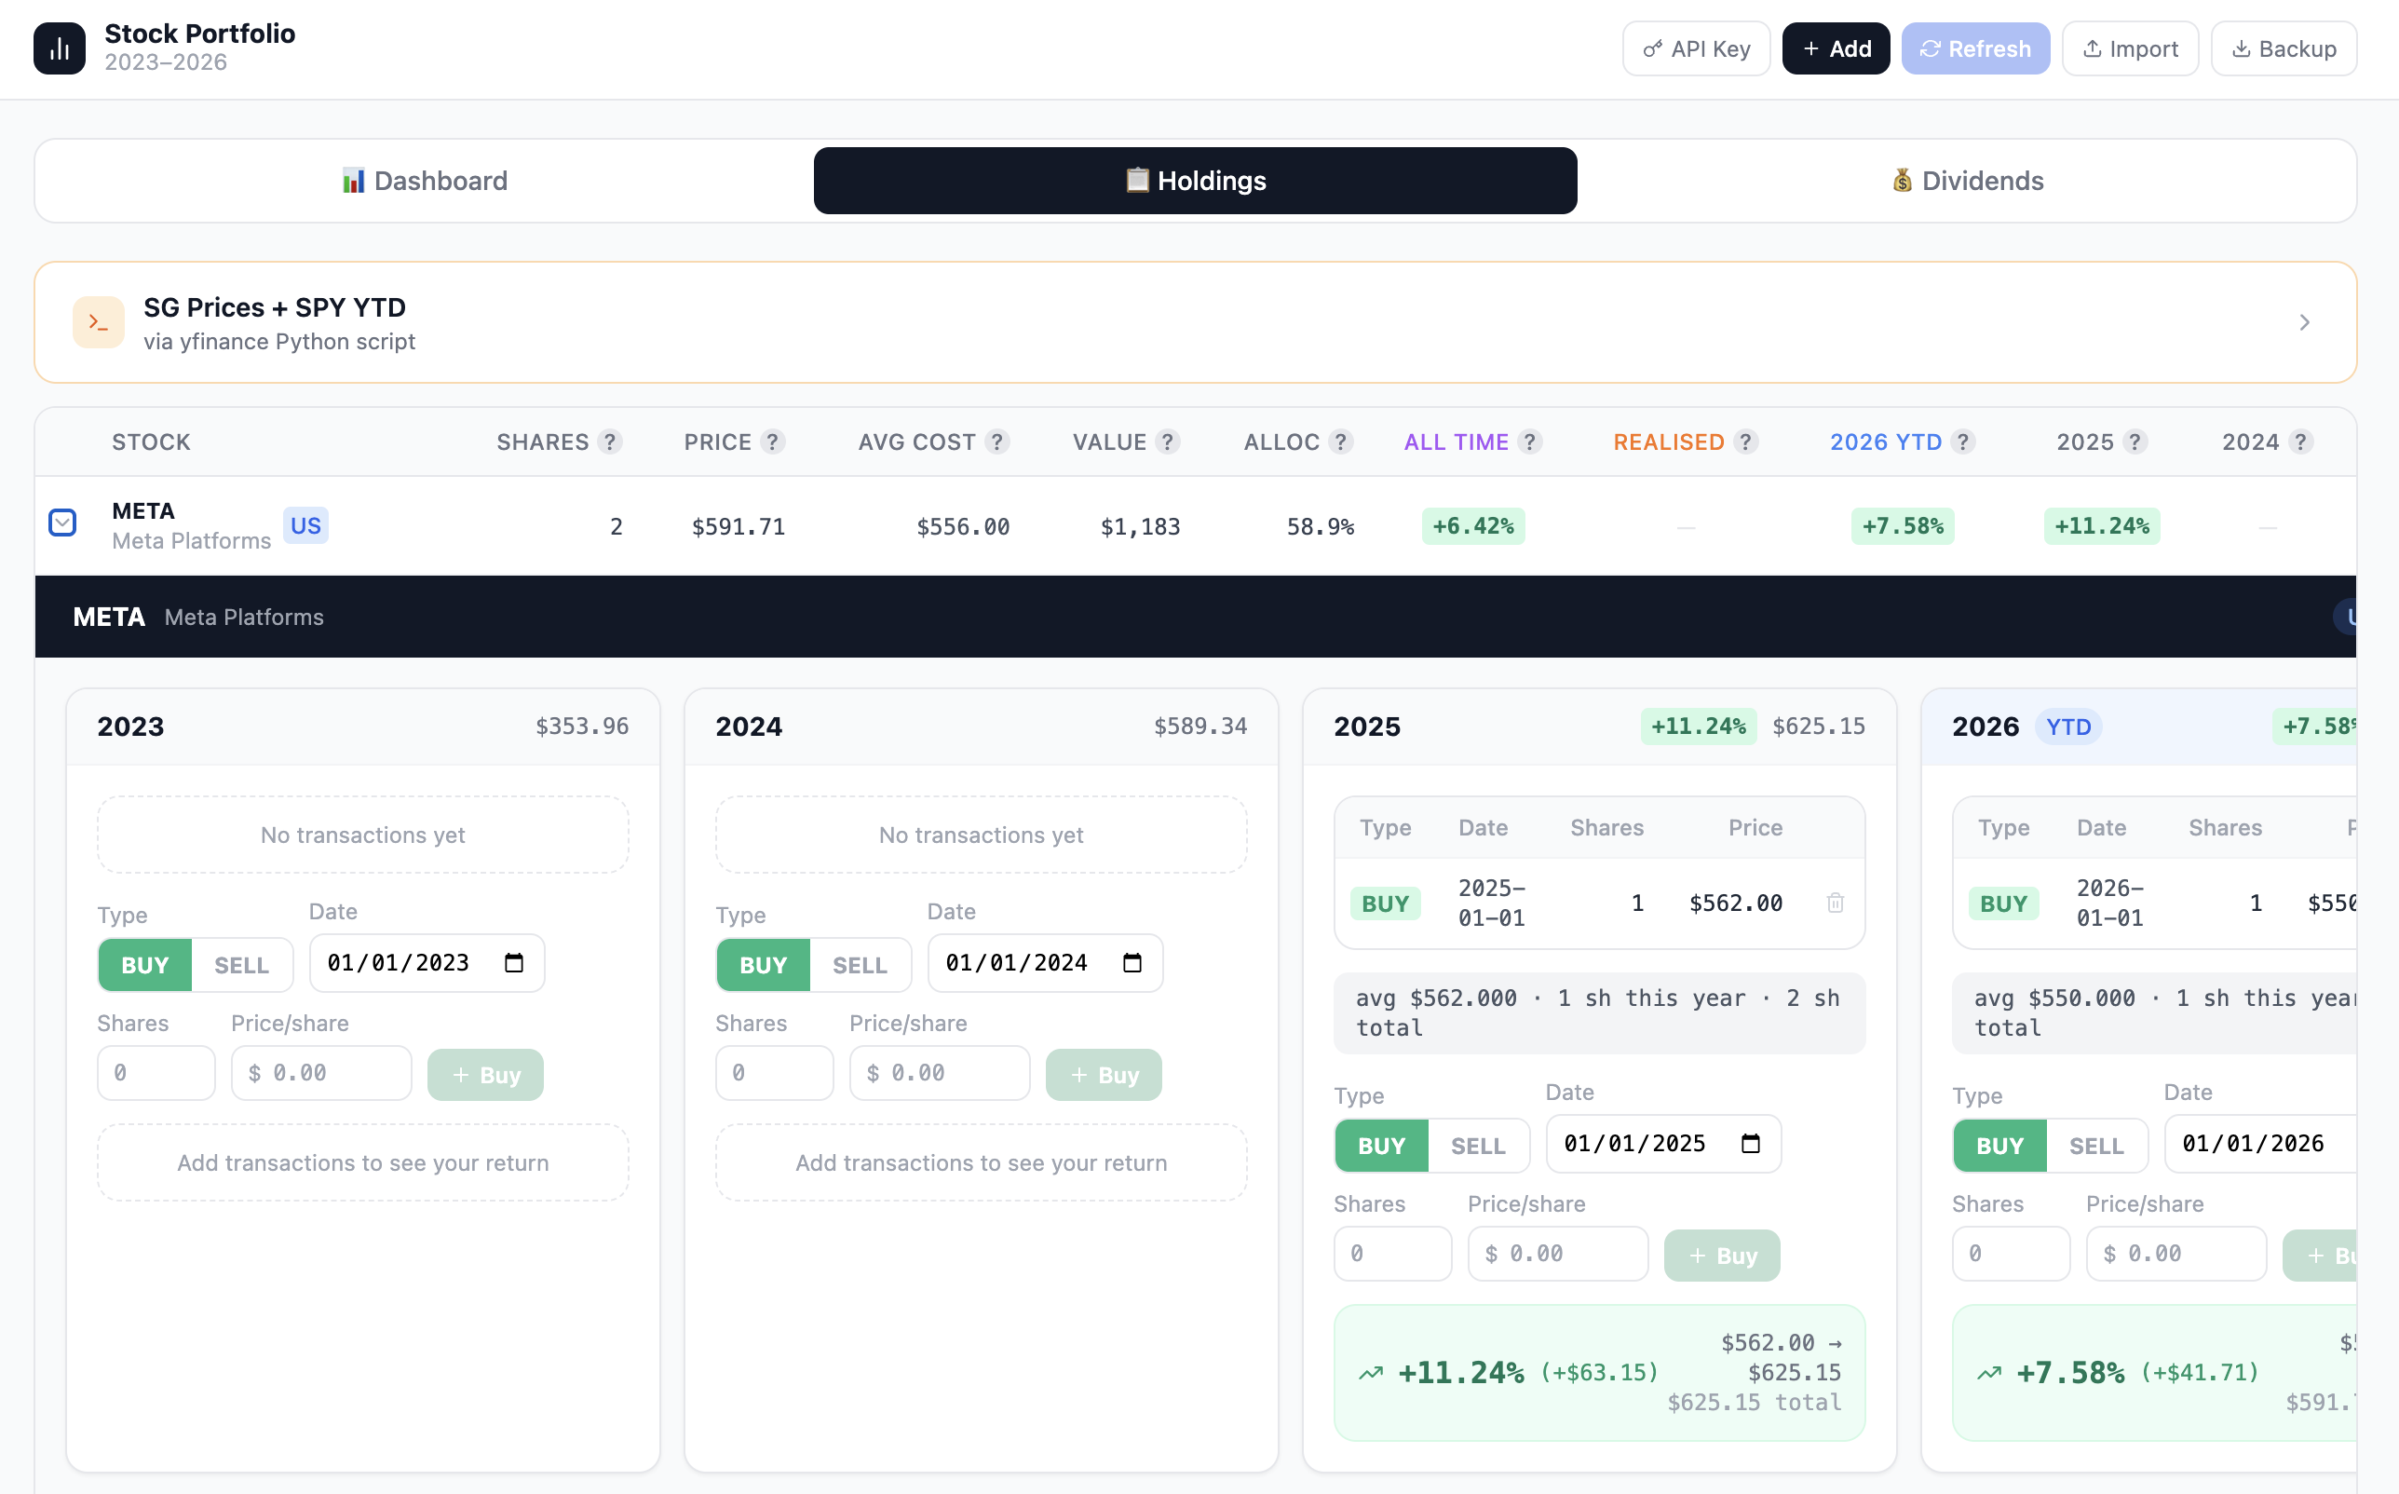
Task: Click the 2025 card +11.24% header badge
Action: tap(1698, 727)
